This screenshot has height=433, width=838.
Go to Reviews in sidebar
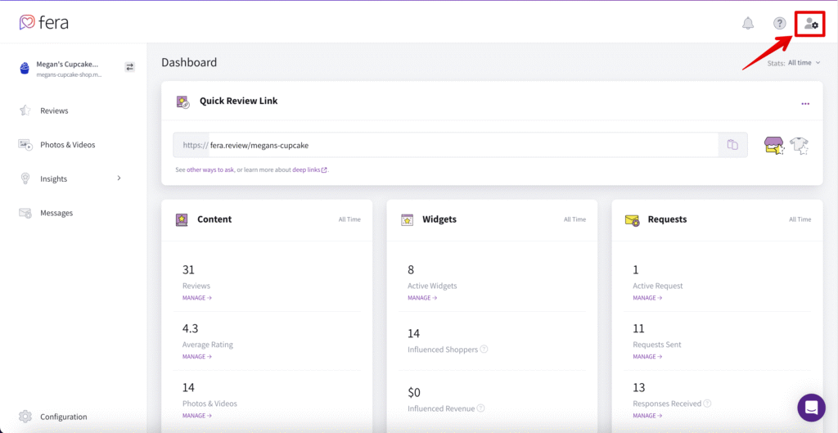[54, 111]
